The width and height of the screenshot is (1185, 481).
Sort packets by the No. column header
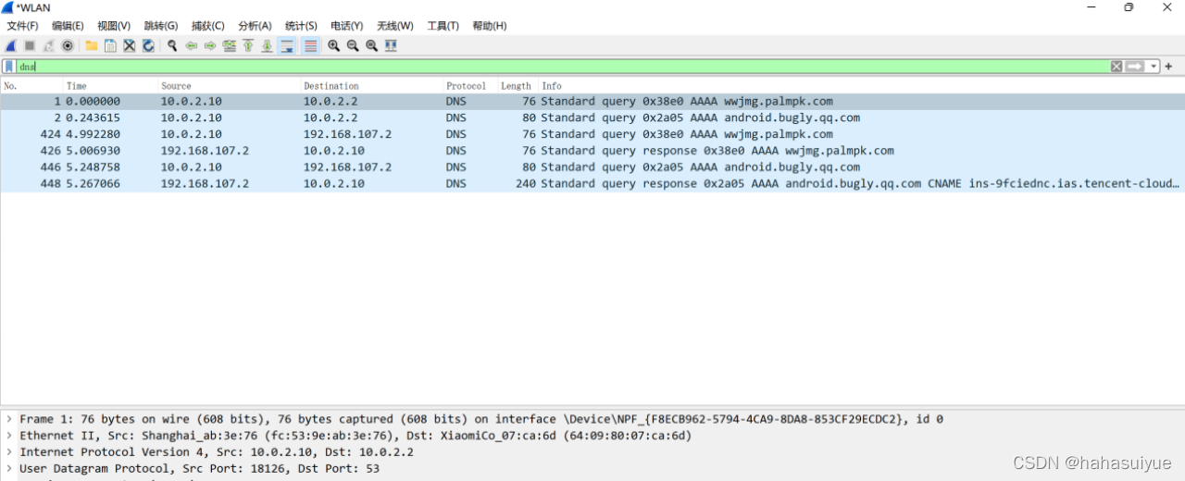(x=31, y=86)
